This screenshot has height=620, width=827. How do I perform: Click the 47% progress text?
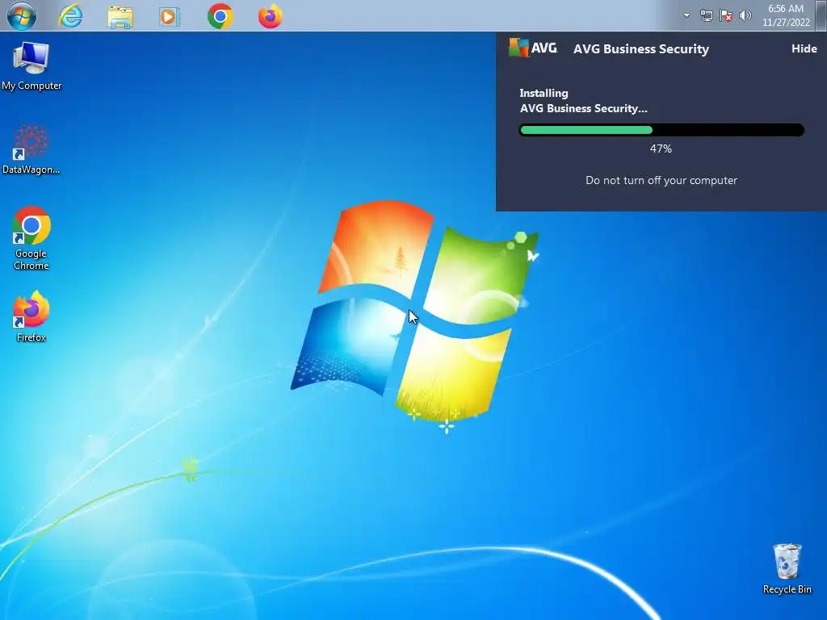[661, 149]
